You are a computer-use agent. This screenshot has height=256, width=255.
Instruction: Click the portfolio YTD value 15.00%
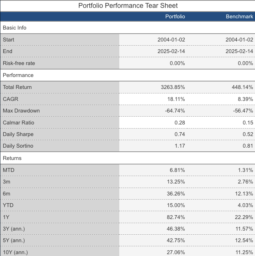click(x=176, y=205)
